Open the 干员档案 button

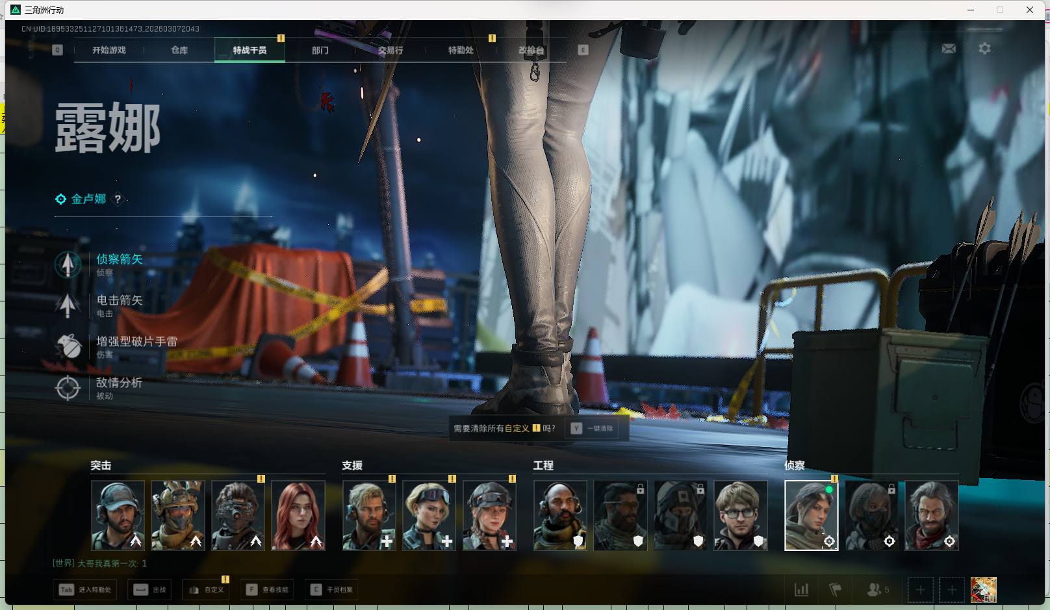[332, 590]
